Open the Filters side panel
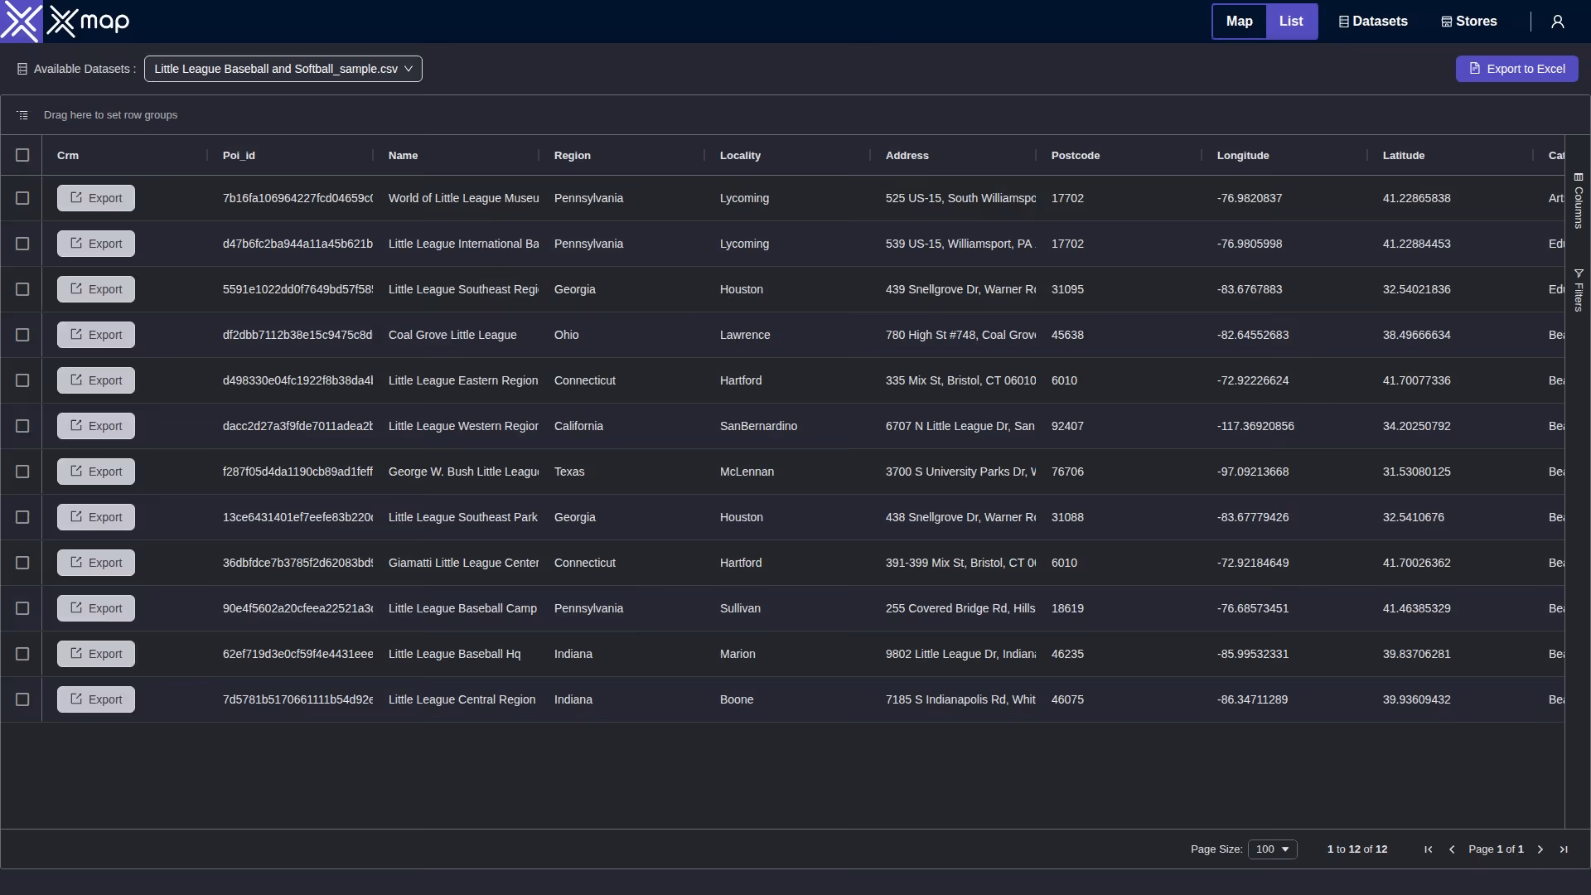The width and height of the screenshot is (1591, 895). pos(1579,290)
